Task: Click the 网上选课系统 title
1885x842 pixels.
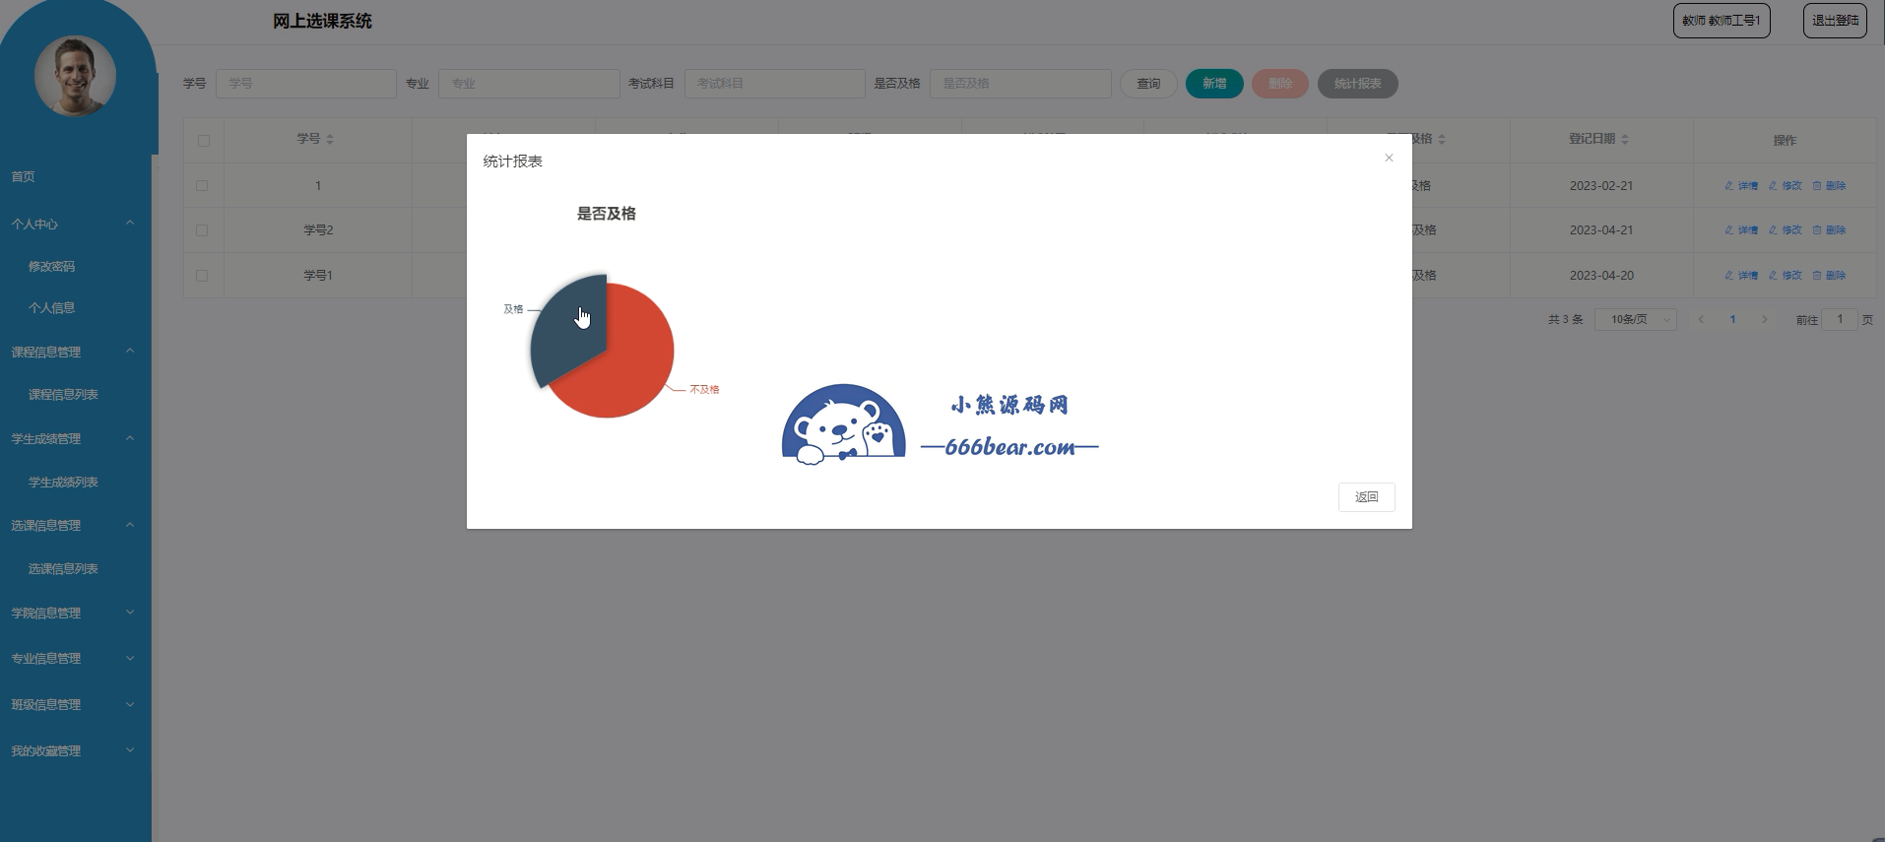Action: pyautogui.click(x=322, y=22)
